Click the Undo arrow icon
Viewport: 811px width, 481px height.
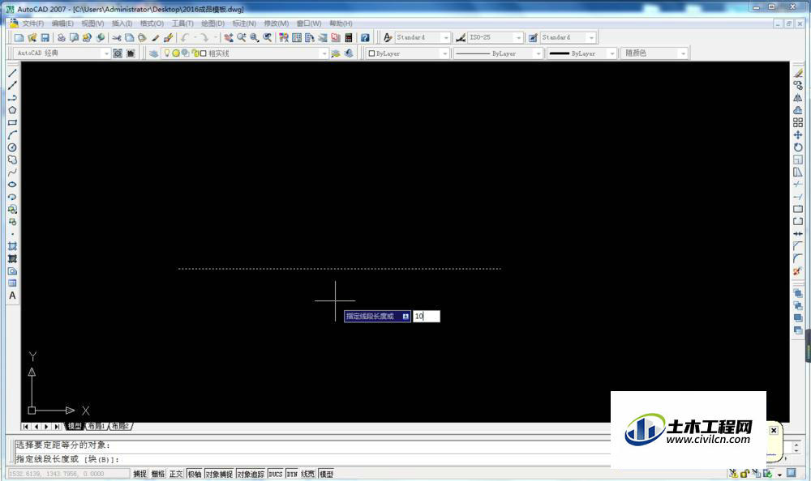coord(185,38)
